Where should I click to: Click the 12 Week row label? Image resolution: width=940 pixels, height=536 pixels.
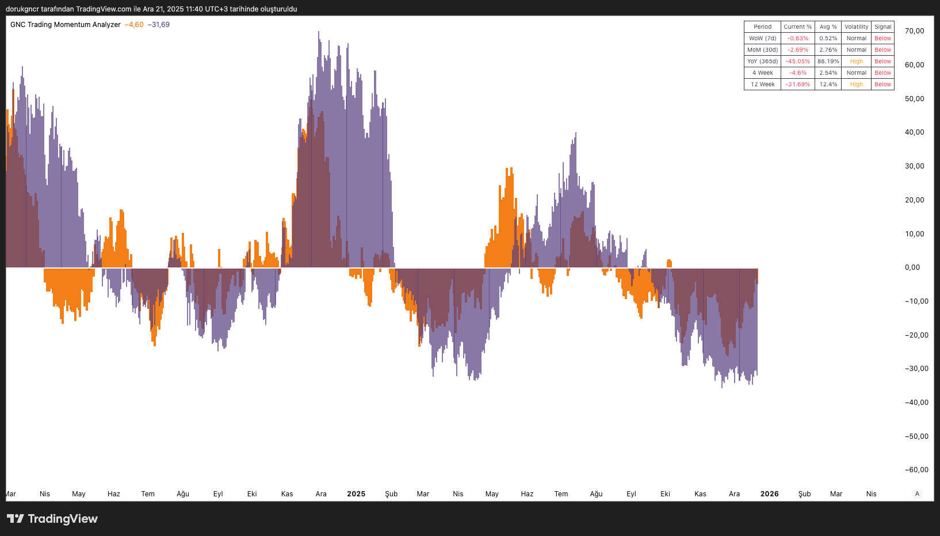click(762, 85)
